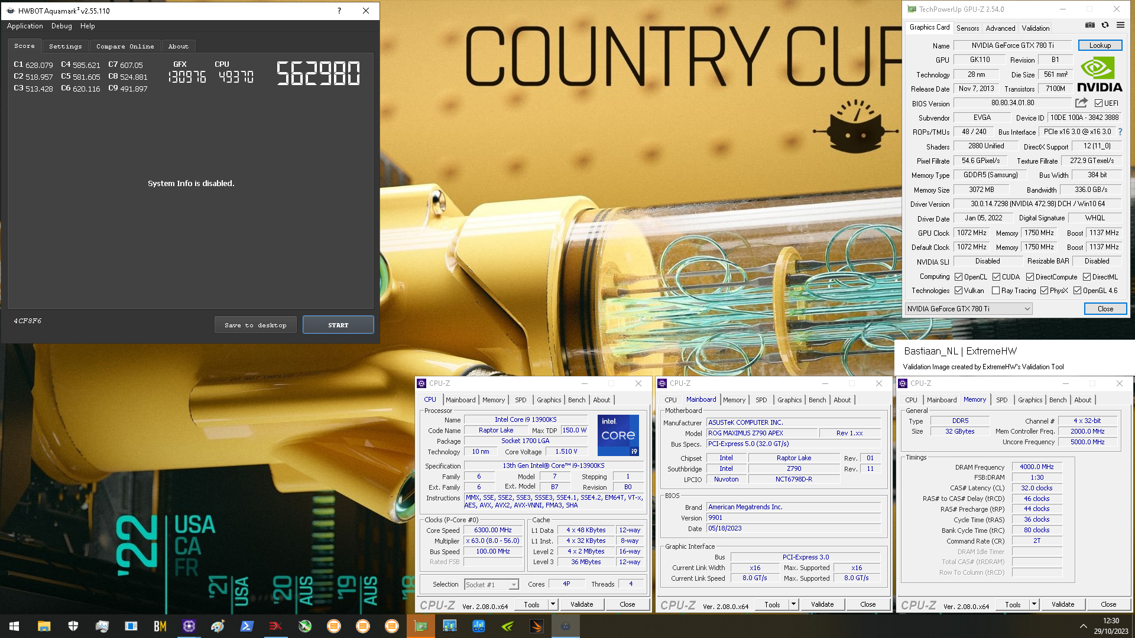The width and height of the screenshot is (1135, 638).
Task: Show hidden system tray icons
Action: [x=1083, y=626]
